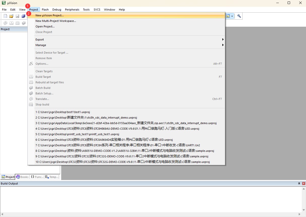
Task: Click the New file toolbar icon
Action: [5, 16]
